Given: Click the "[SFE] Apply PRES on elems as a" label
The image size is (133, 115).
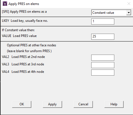Looking at the screenshot, I should [24, 12].
